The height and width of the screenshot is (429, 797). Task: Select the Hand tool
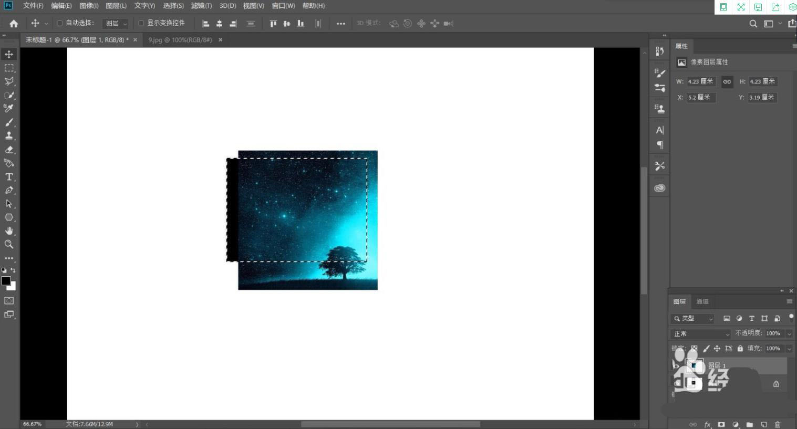tap(9, 231)
